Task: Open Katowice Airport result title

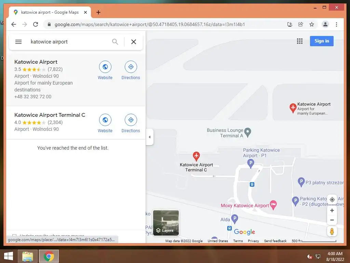Action: [x=36, y=62]
